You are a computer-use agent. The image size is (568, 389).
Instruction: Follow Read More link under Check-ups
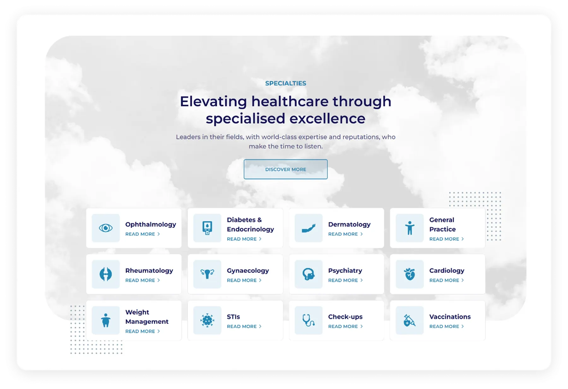346,326
